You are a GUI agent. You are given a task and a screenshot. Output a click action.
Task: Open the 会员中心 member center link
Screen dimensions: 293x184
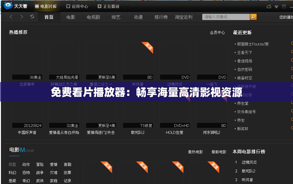click(217, 32)
